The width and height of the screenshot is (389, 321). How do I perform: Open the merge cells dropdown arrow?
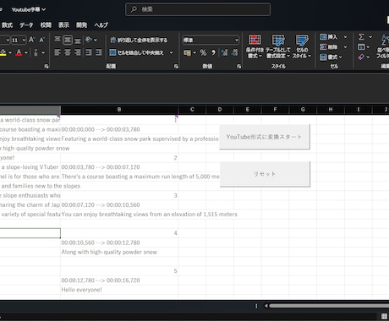(x=171, y=52)
